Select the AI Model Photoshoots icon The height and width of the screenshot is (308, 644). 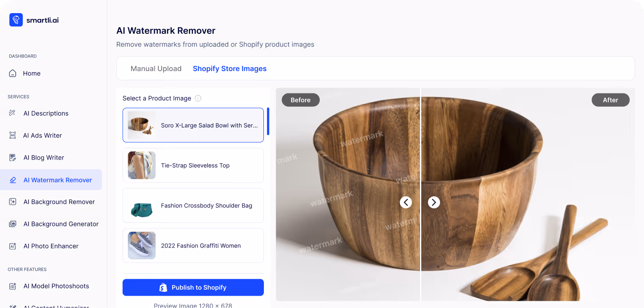tap(12, 286)
